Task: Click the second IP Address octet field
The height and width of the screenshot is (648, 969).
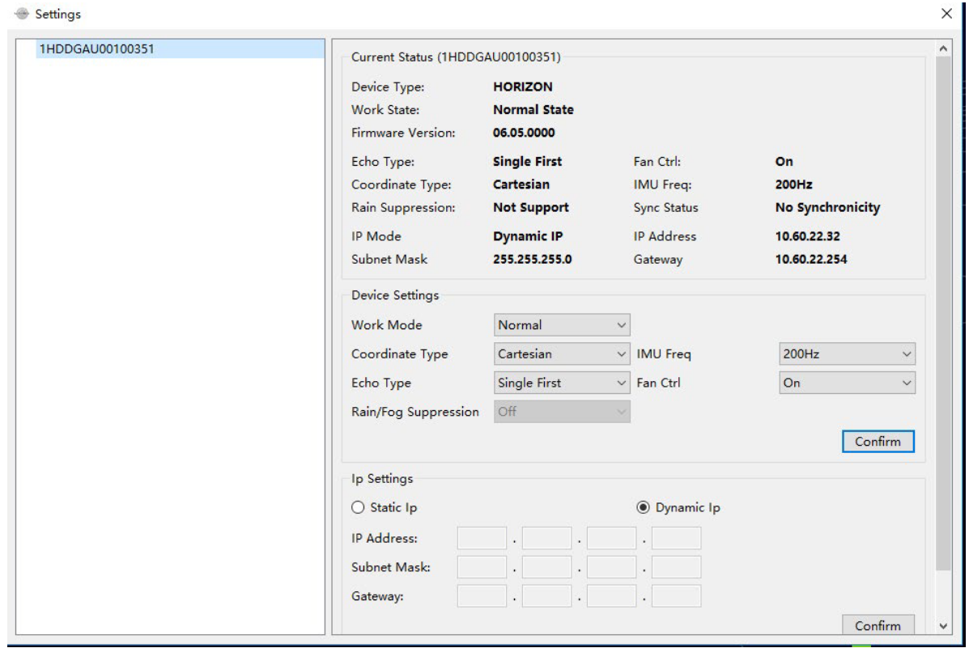Action: coord(546,538)
